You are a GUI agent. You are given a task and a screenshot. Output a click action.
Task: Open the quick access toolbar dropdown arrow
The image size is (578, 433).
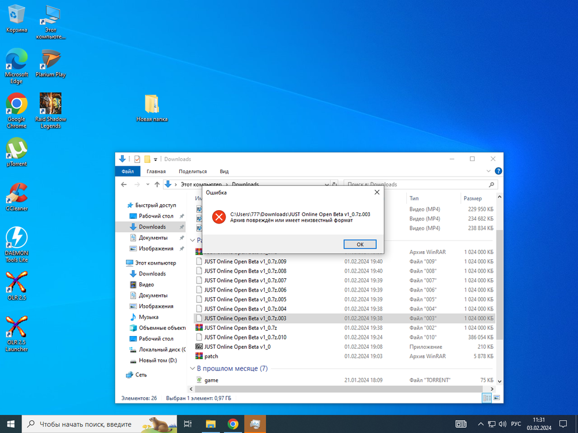coord(155,159)
